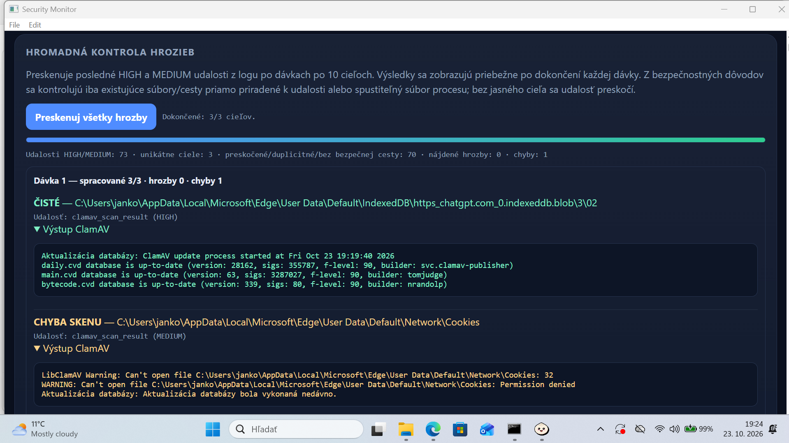Open the terminal app from the taskbar
The image size is (789, 443).
[x=514, y=429]
